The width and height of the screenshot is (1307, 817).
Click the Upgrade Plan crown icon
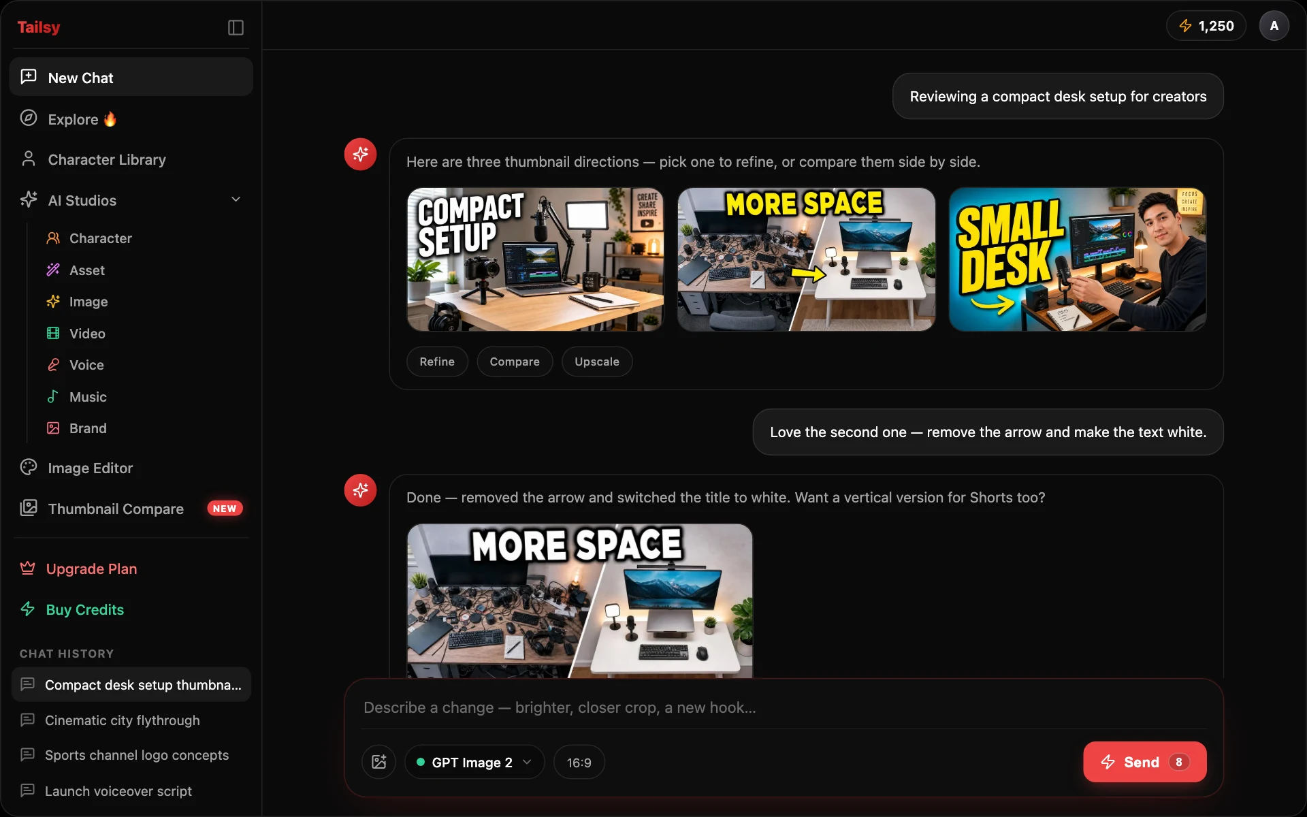coord(28,568)
